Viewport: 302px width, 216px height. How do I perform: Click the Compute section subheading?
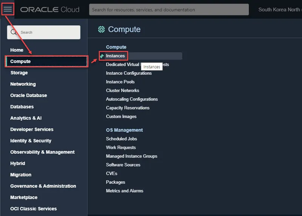(116, 47)
